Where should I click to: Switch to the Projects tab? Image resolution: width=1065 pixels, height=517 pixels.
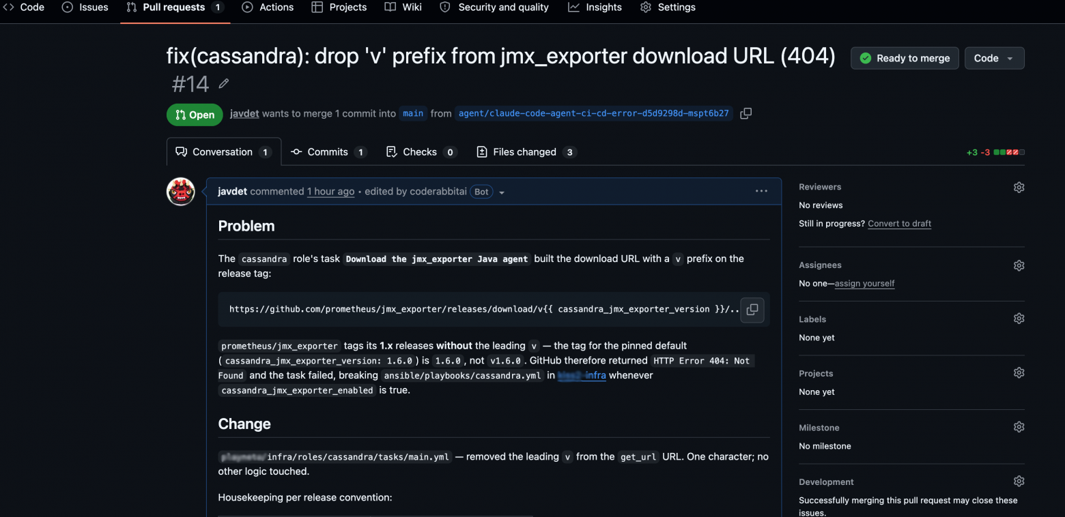(x=339, y=8)
